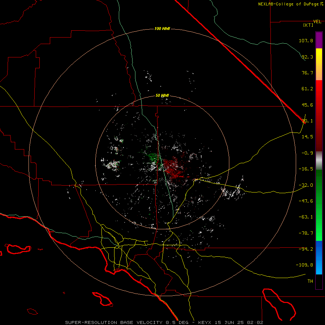Click the -94.2 velocity scale value

point(306,249)
